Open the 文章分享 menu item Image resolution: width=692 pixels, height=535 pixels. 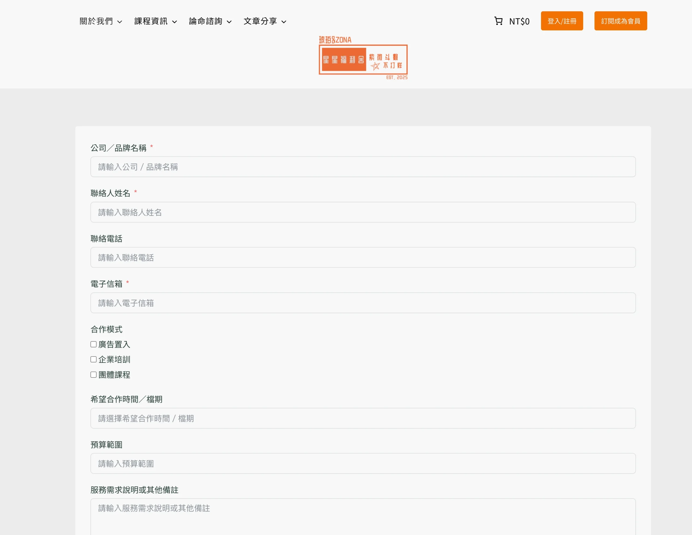tap(260, 21)
